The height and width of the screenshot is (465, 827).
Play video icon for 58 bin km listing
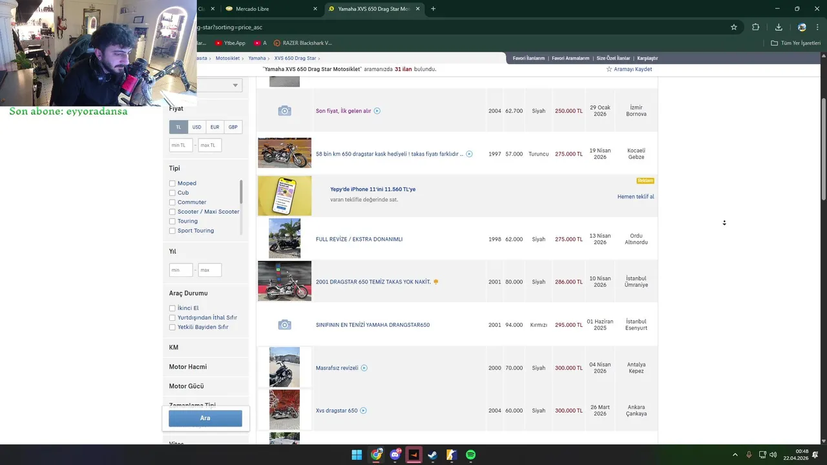click(x=469, y=154)
